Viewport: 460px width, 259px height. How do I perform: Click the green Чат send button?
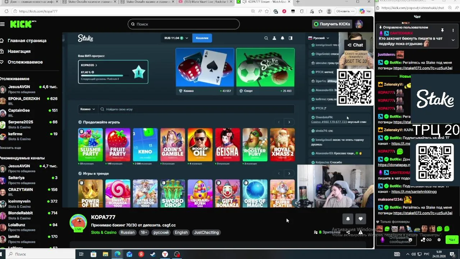(452, 240)
